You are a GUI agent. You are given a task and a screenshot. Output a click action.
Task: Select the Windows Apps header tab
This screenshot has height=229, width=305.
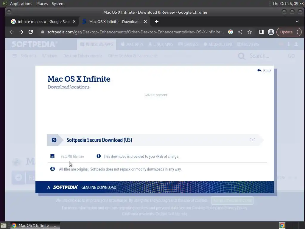click(97, 44)
